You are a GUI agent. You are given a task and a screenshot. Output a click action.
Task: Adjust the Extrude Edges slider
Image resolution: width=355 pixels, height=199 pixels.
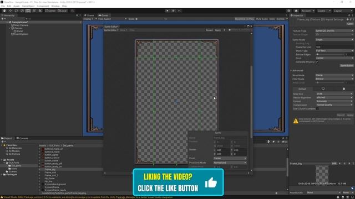[330, 54]
